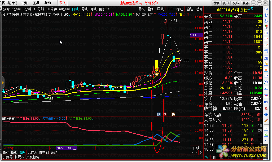Switch to 15分钟 period
The image size is (272, 162).
pyautogui.click(x=39, y=9)
